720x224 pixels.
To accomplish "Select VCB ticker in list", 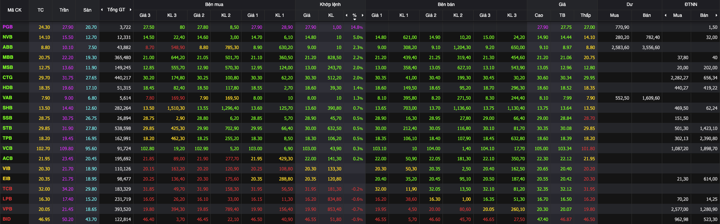I will point(7,148).
